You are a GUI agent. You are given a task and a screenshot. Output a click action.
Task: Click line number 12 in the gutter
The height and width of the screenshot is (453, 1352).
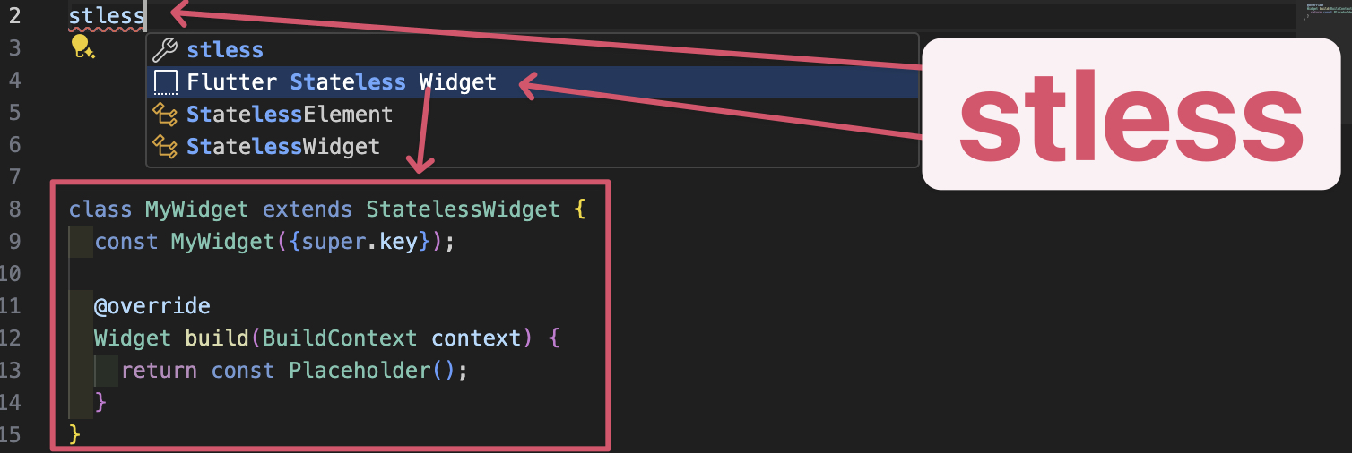click(x=11, y=338)
